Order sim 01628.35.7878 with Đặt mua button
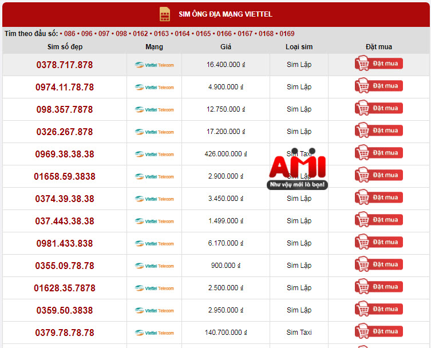431x348 pixels. coord(379,286)
